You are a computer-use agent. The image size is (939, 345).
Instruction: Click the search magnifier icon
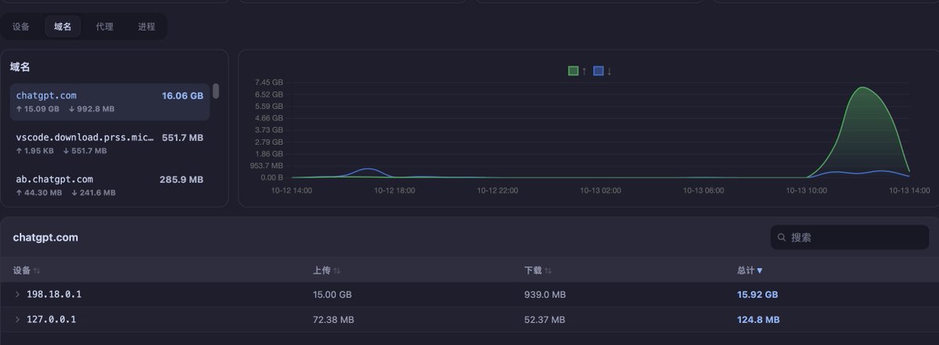pos(782,237)
